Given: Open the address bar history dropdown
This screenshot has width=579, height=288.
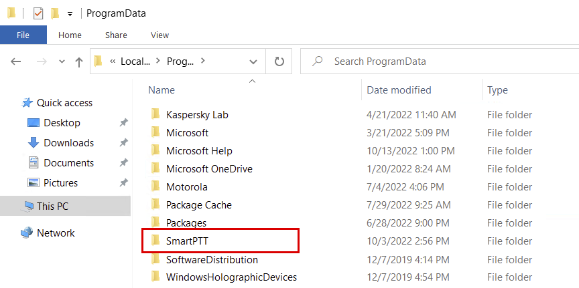Looking at the screenshot, I should coord(253,61).
